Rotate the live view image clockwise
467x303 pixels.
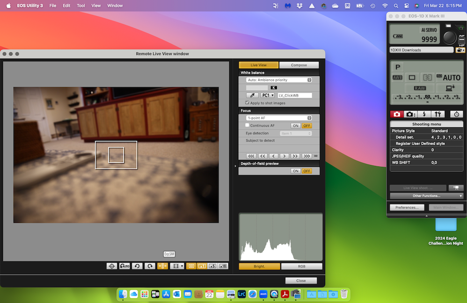(149, 266)
